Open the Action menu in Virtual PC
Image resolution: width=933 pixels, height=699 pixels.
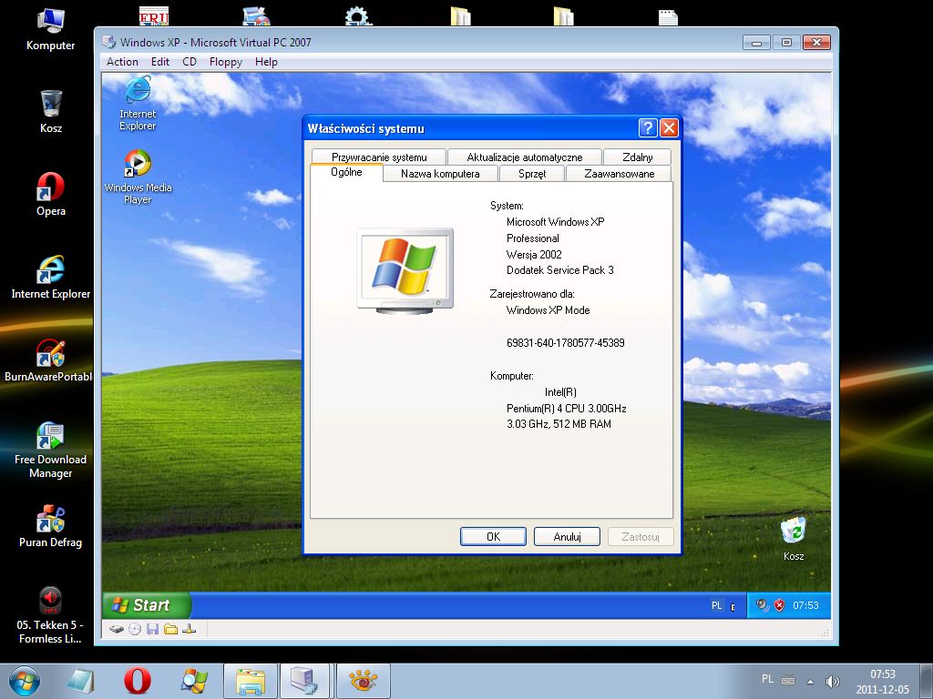pyautogui.click(x=122, y=62)
